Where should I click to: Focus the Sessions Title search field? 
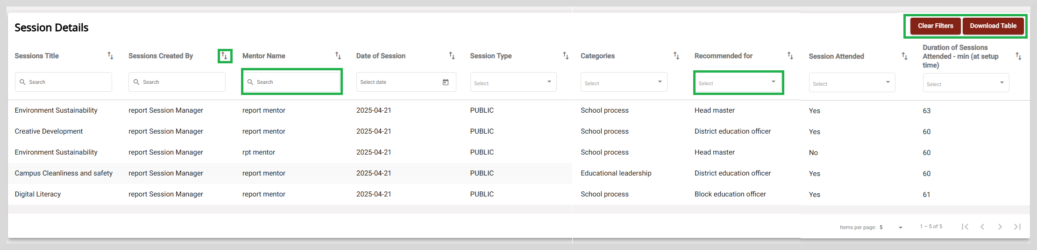[x=64, y=82]
